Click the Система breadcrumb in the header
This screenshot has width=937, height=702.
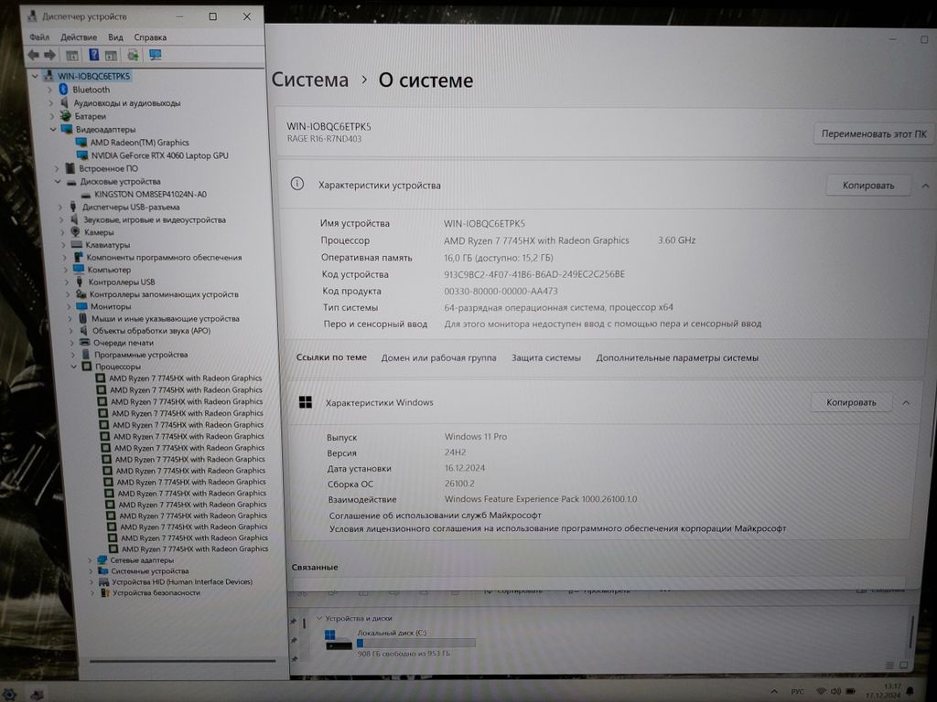(x=310, y=80)
